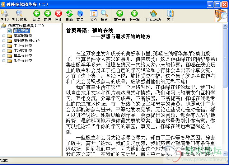
Task: Click the 完成 status bar text
Action: (4, 161)
